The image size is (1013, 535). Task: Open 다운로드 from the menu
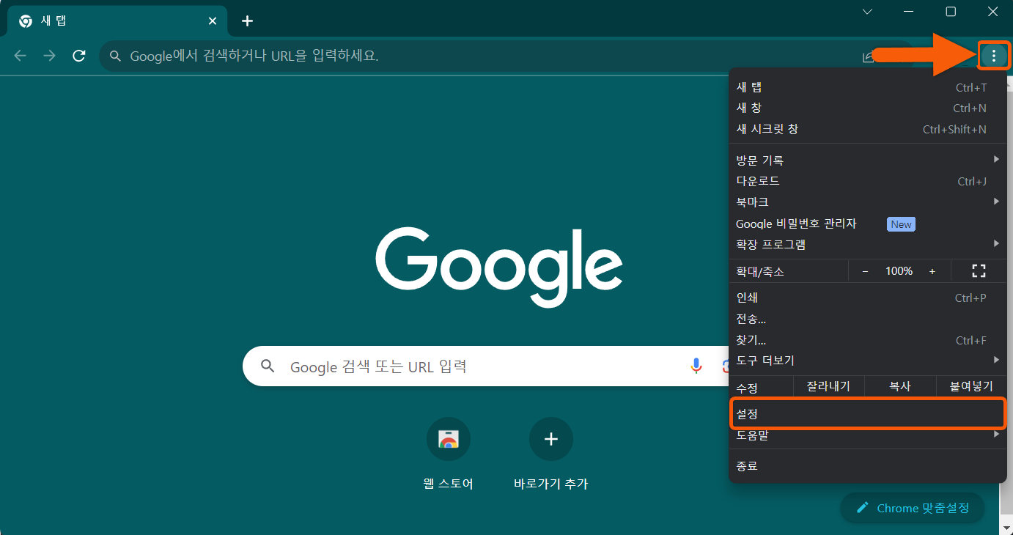pos(868,181)
